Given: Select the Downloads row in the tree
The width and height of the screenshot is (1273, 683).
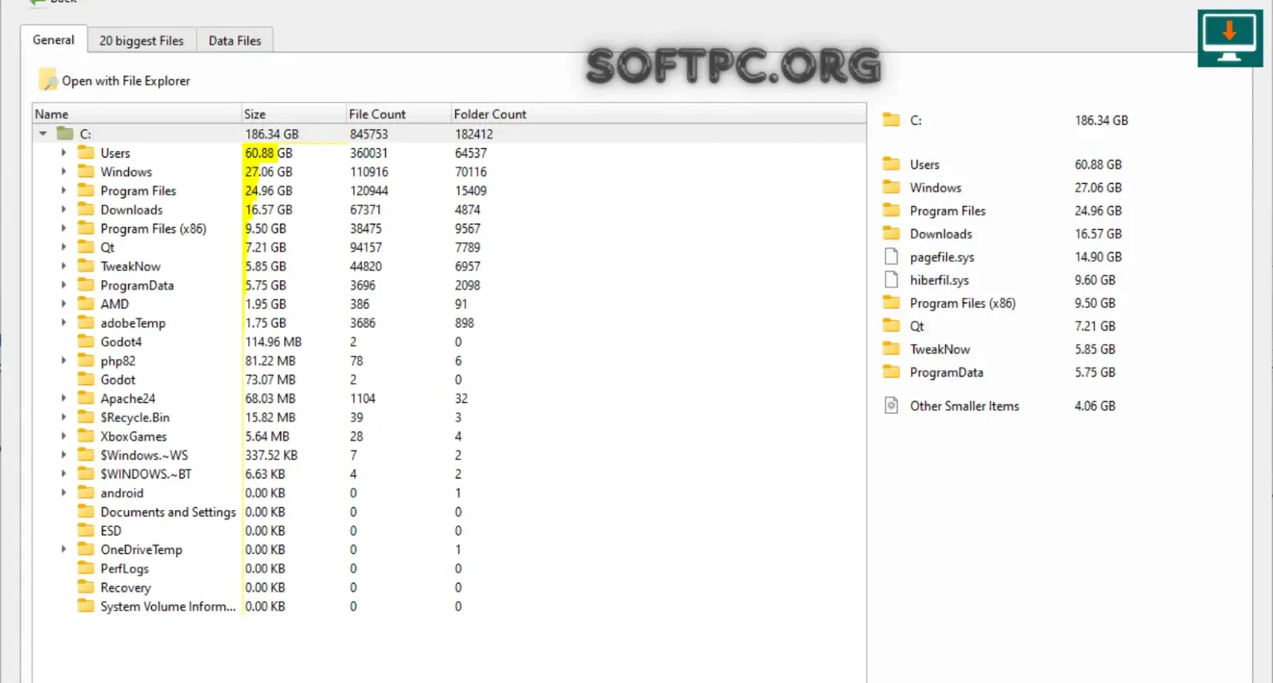Looking at the screenshot, I should [449, 209].
